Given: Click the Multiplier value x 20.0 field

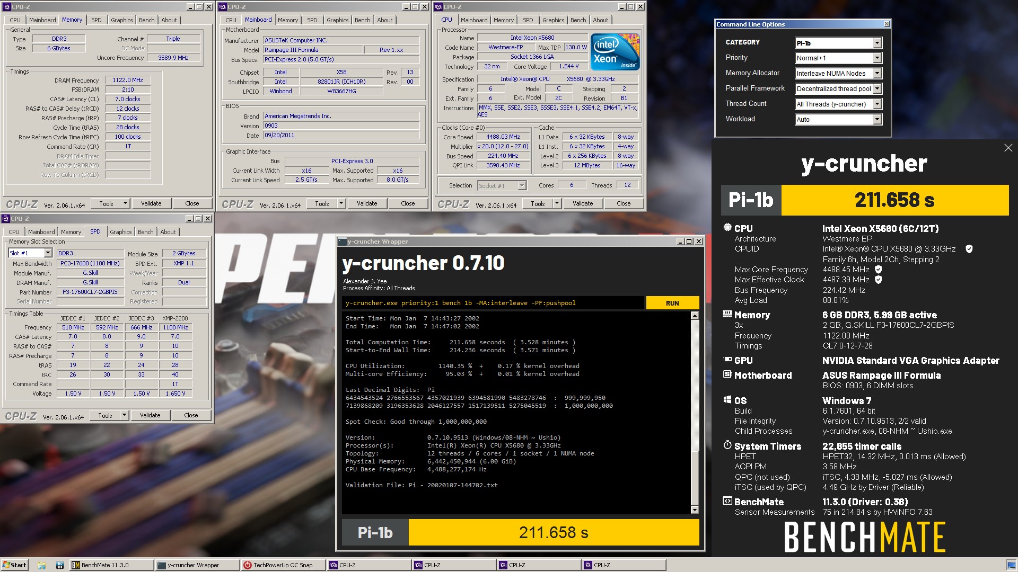Looking at the screenshot, I should [503, 146].
